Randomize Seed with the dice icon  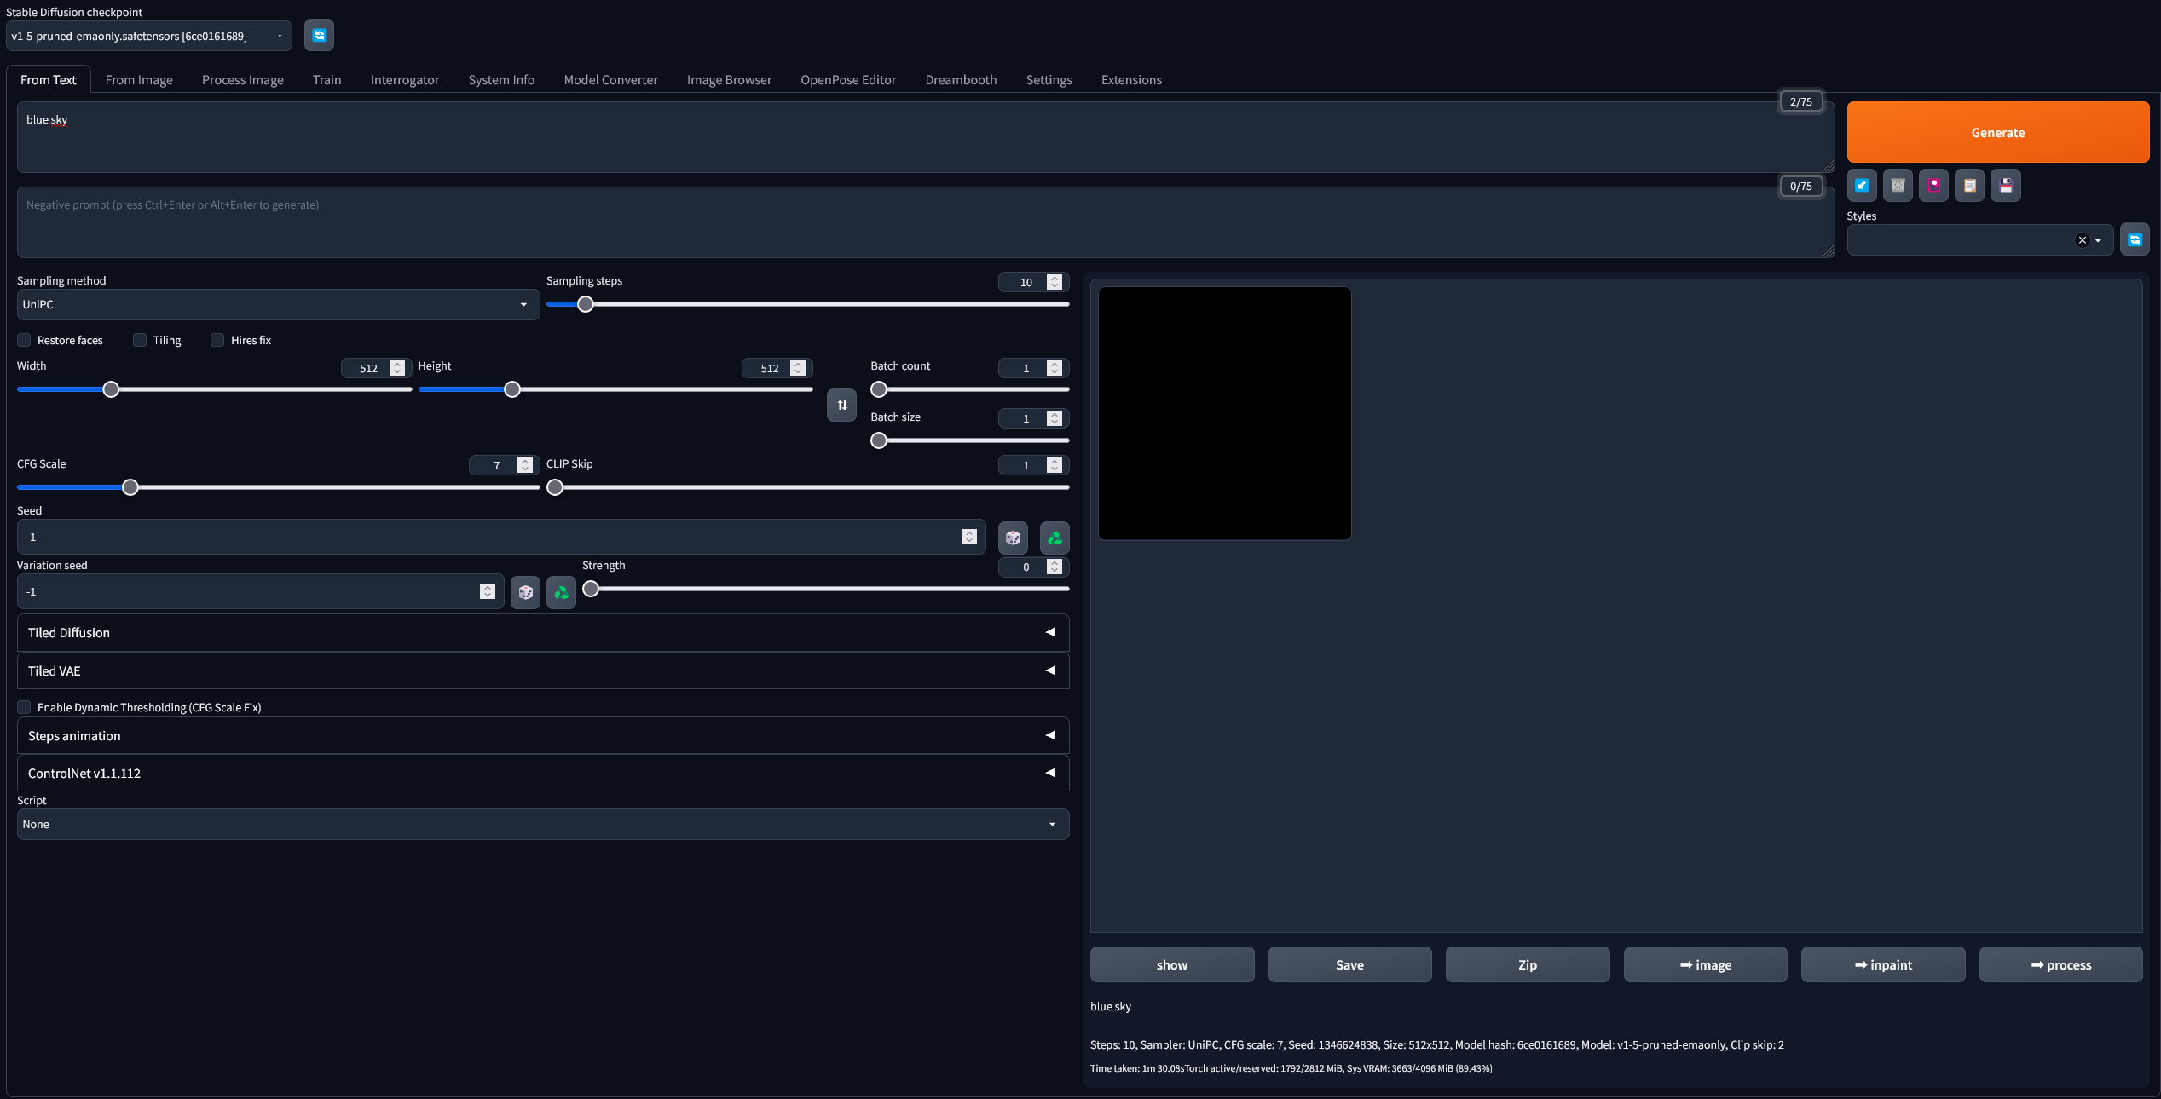click(x=1013, y=538)
